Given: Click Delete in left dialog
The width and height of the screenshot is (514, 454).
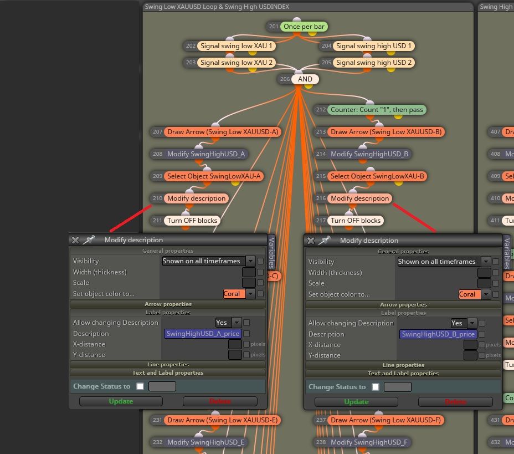Looking at the screenshot, I should point(220,401).
